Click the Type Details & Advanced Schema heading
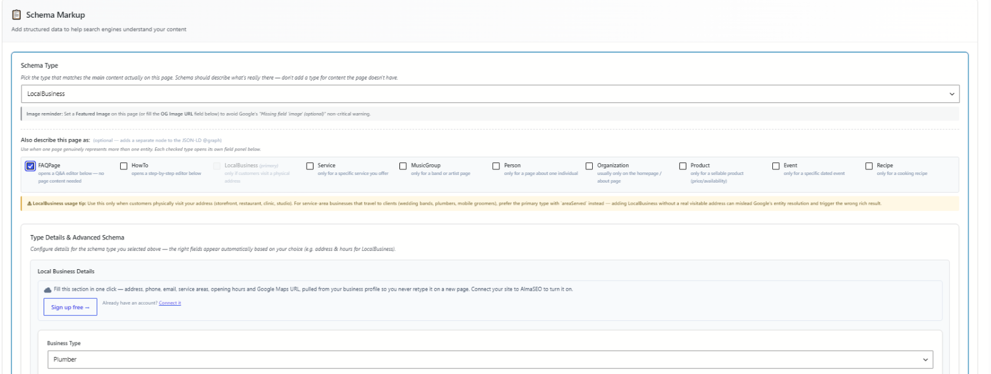991x374 pixels. click(x=77, y=238)
